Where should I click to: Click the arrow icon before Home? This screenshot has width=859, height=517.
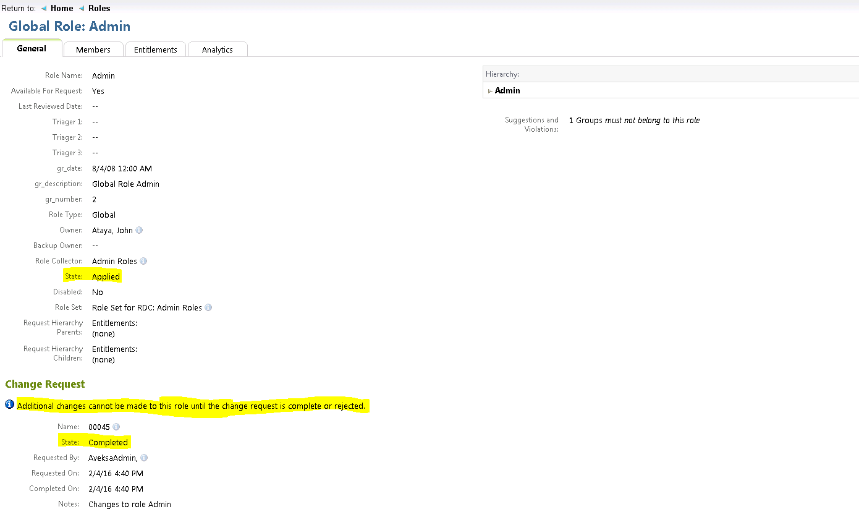[x=44, y=8]
